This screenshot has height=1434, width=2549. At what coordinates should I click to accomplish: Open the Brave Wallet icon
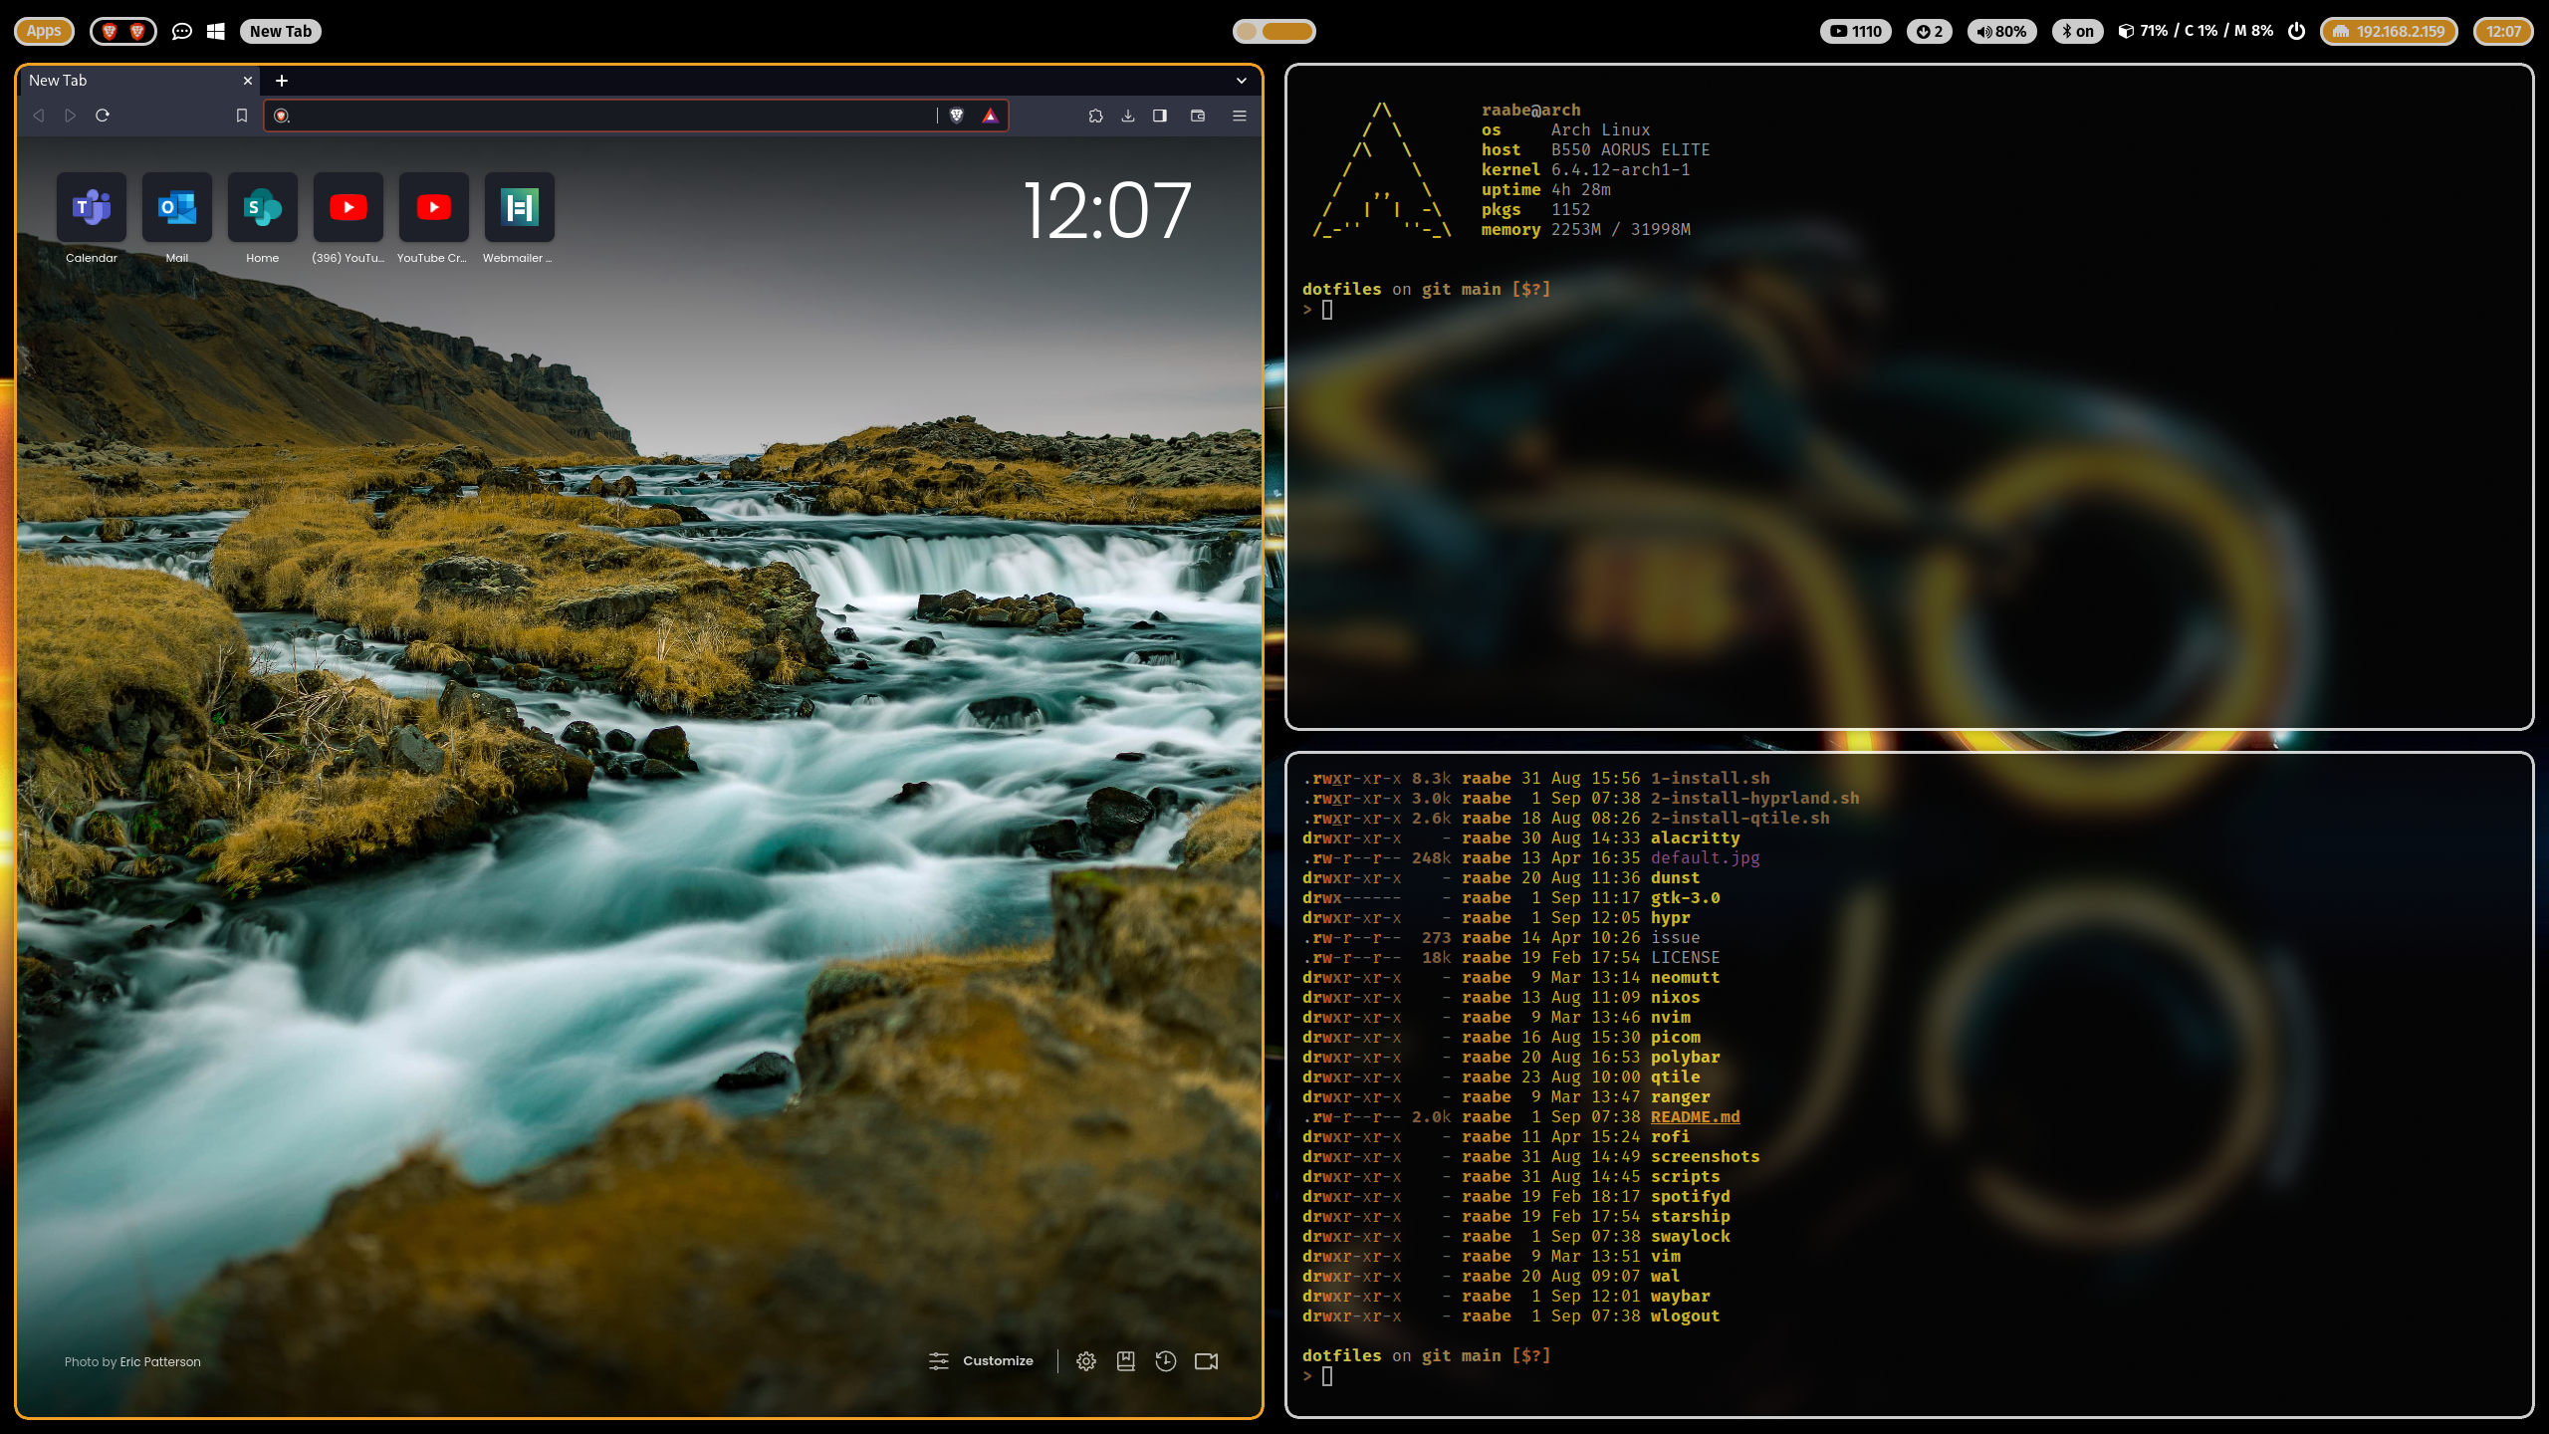point(1198,116)
